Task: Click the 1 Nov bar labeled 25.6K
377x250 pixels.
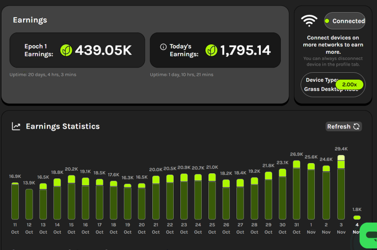Action: (311, 191)
